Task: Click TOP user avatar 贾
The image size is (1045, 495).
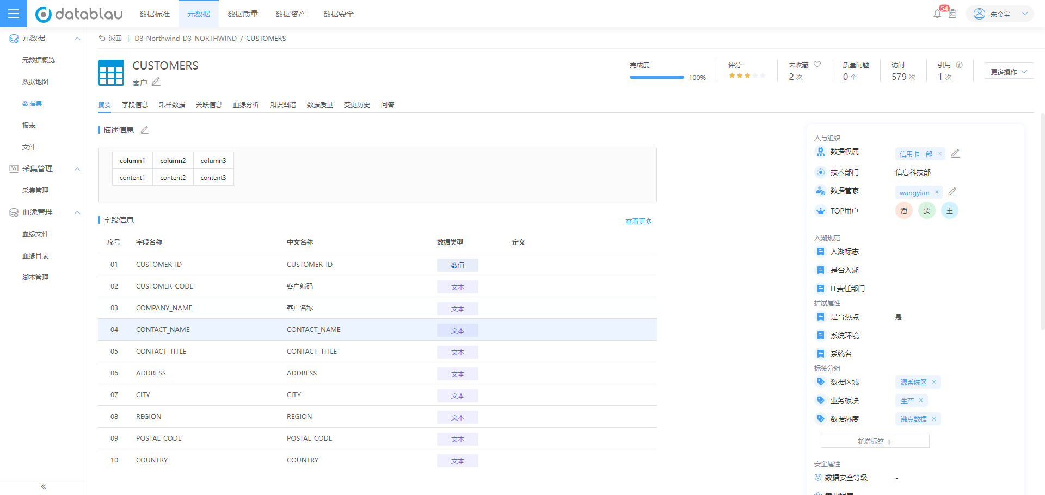Action: [927, 210]
